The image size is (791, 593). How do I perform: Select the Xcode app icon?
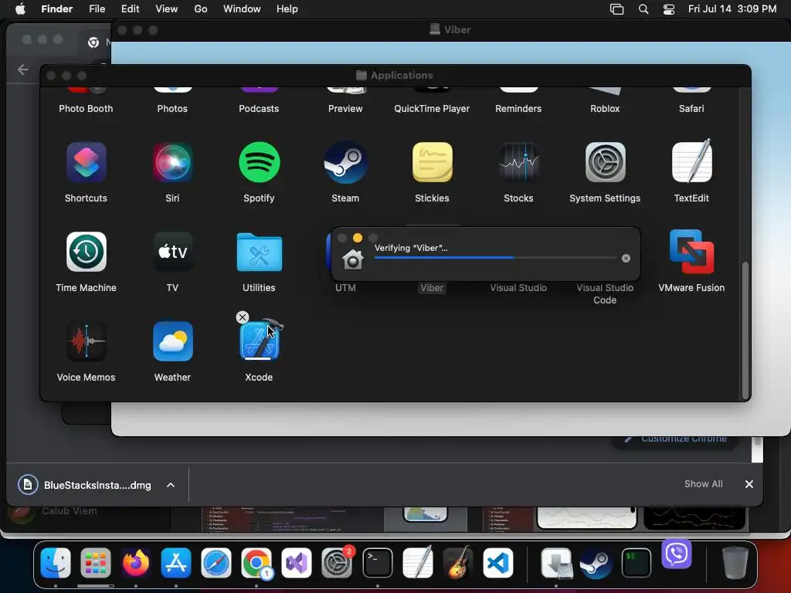click(x=260, y=341)
